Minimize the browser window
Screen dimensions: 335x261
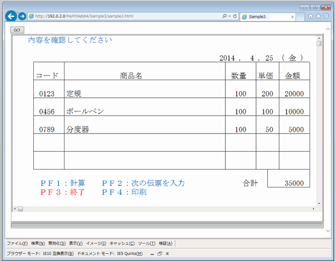coord(304,7)
